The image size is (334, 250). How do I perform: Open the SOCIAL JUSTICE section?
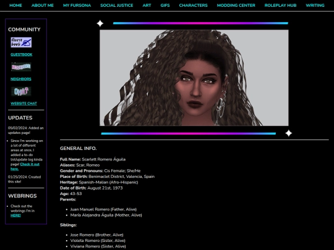pos(117,6)
